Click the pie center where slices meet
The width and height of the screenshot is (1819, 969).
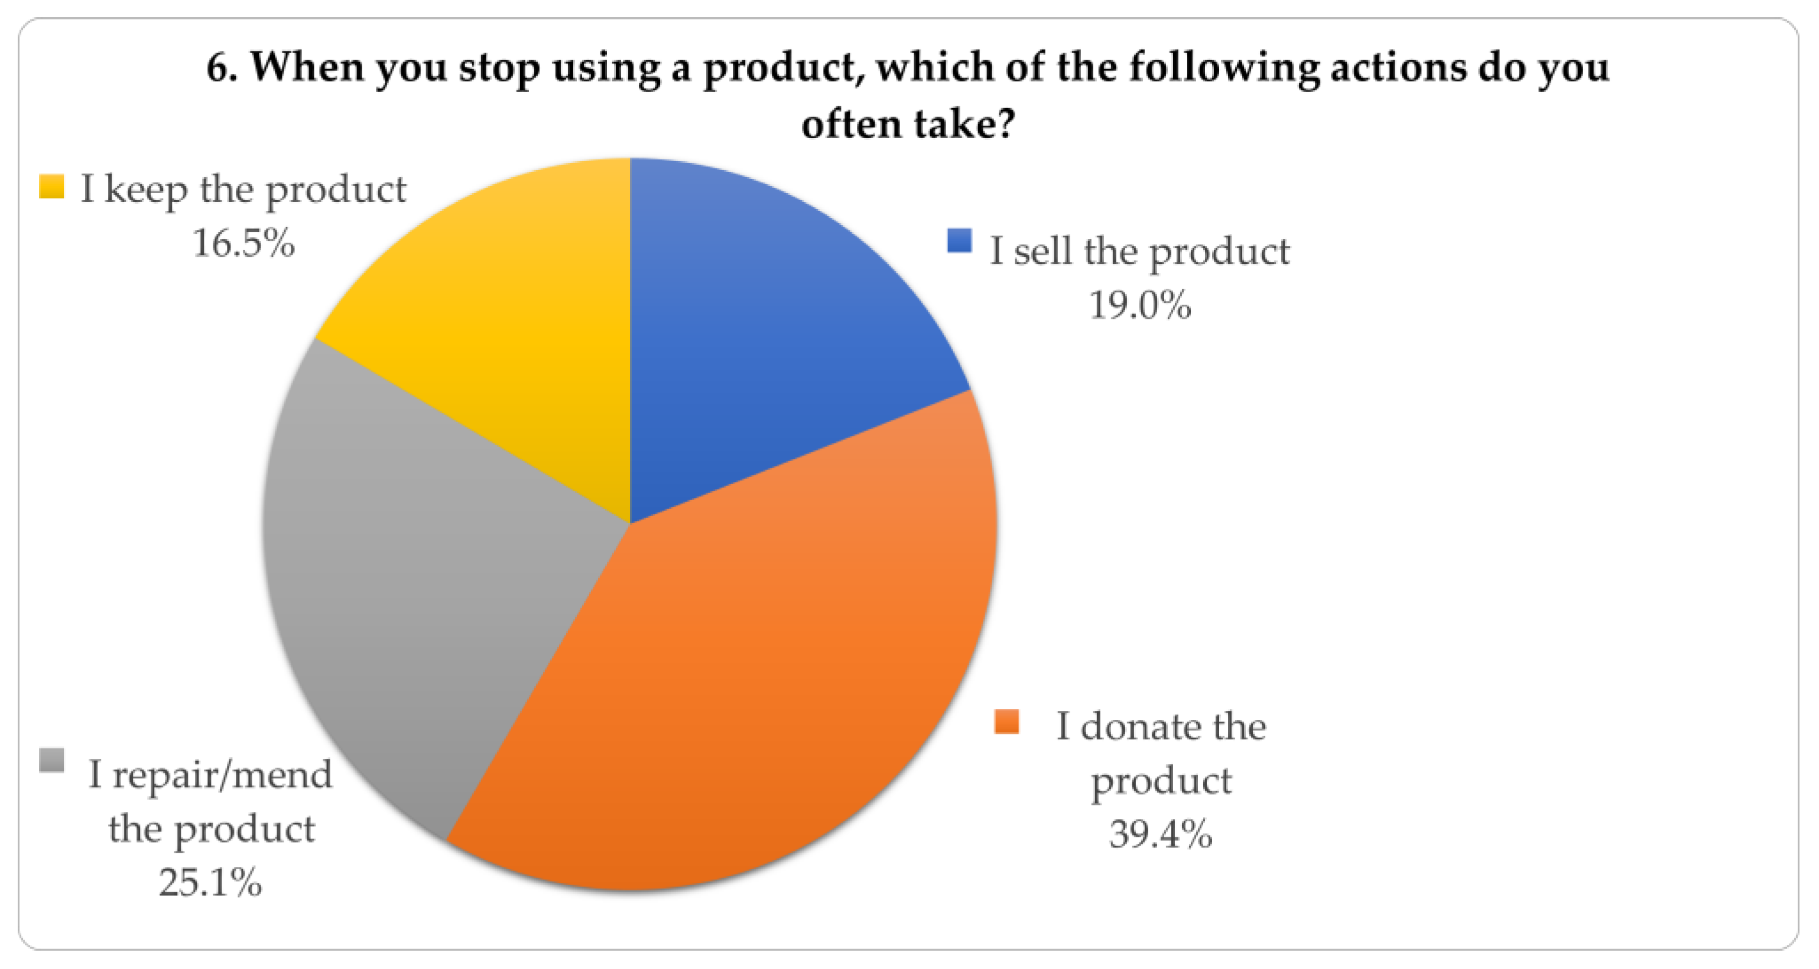(x=629, y=524)
